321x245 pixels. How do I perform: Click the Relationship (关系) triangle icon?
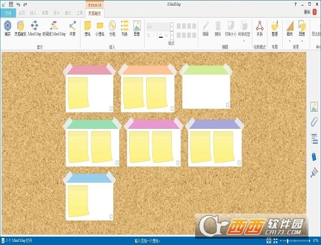[259, 26]
